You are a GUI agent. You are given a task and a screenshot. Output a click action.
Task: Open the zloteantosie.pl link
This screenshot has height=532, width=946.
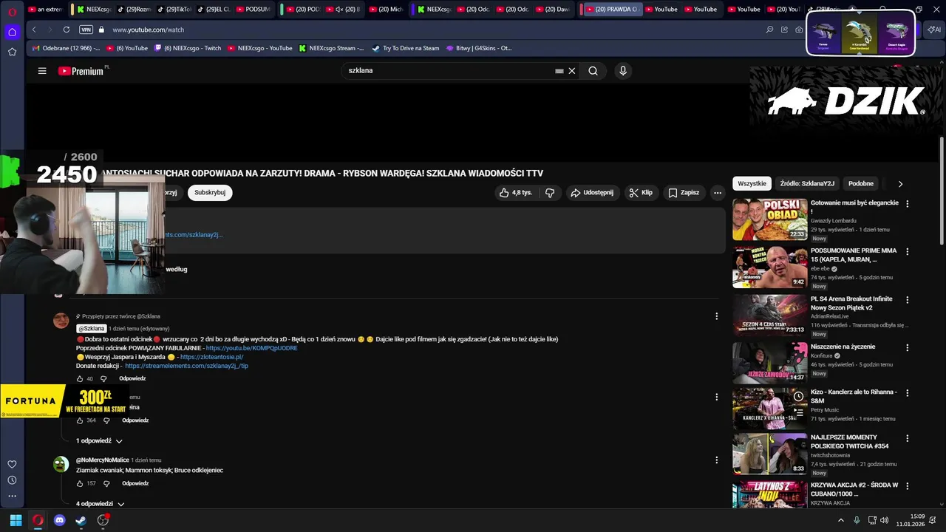click(x=211, y=357)
